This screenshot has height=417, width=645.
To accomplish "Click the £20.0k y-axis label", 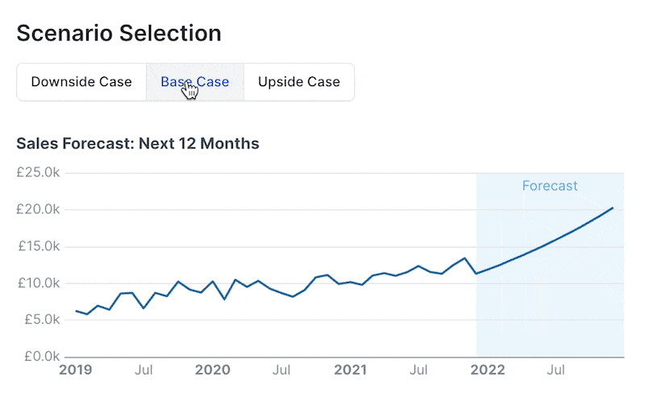I will [38, 210].
